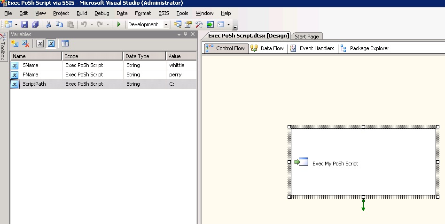Click the Add Variable icon
This screenshot has width=445, height=224.
(x=15, y=44)
